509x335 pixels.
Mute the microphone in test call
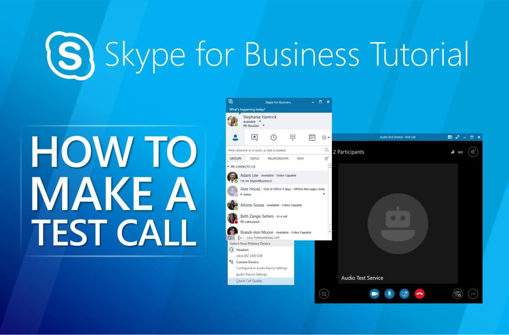coord(389,294)
